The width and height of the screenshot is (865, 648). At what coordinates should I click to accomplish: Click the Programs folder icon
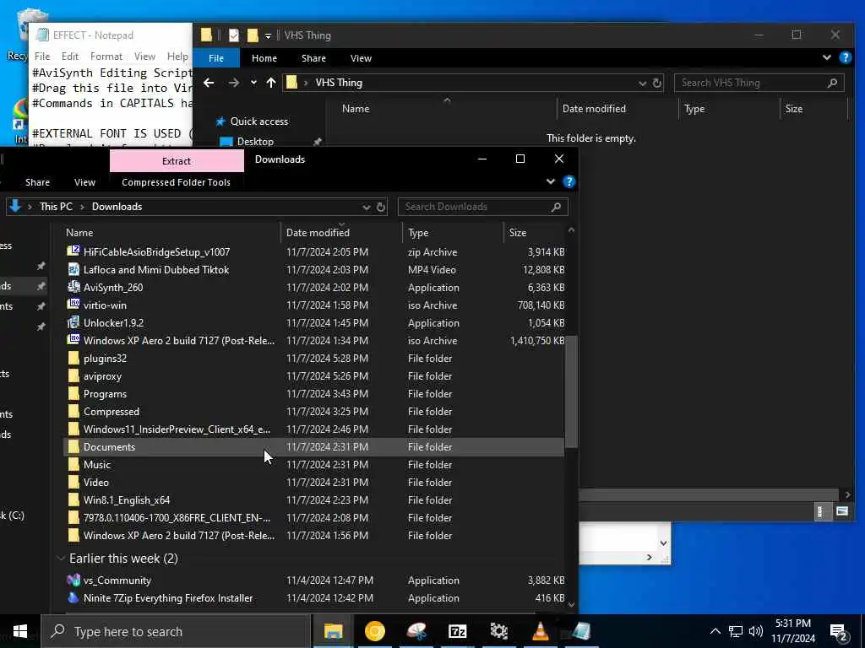coord(73,393)
